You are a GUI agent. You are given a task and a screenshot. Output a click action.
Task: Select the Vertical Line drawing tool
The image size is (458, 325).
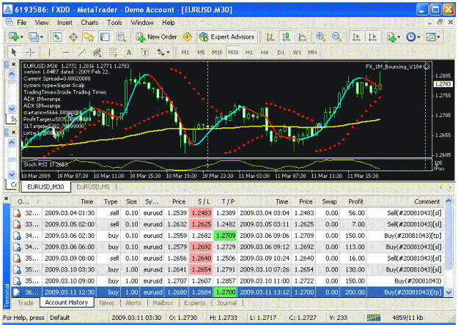pyautogui.click(x=49, y=53)
